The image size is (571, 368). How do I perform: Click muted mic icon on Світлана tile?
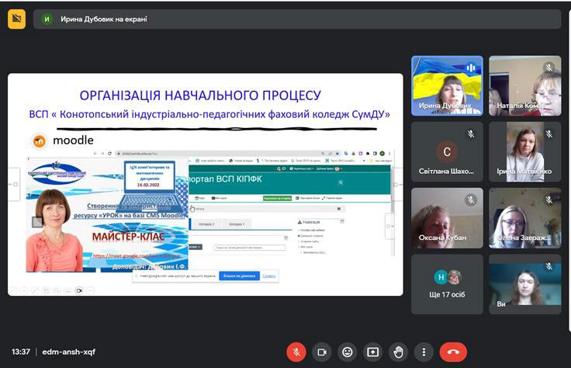471,134
